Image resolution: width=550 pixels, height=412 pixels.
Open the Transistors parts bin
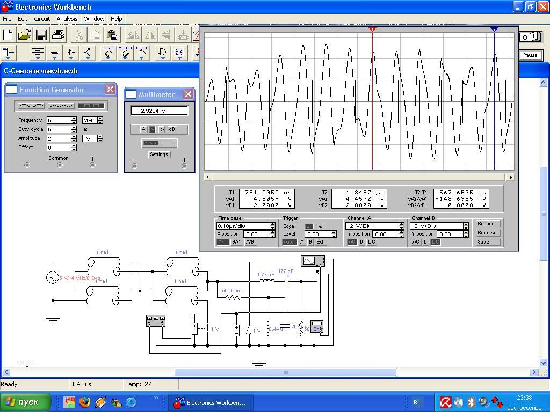88,53
